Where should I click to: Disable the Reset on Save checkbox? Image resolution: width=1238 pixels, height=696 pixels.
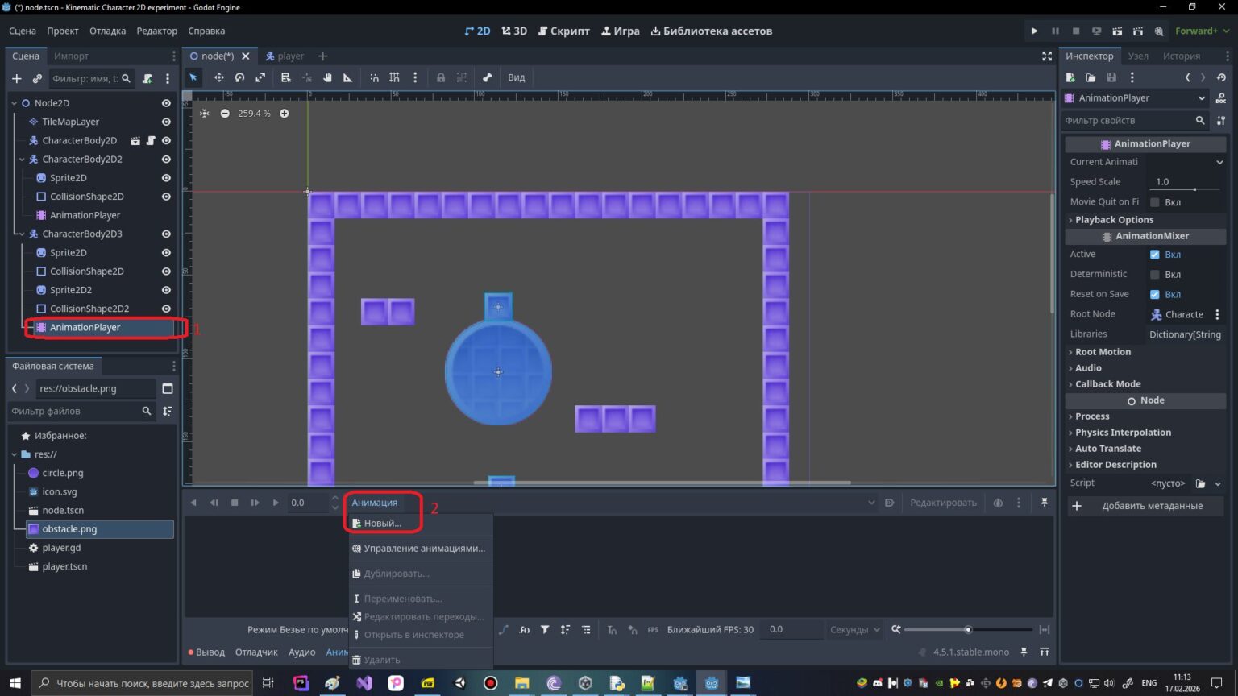(x=1154, y=294)
